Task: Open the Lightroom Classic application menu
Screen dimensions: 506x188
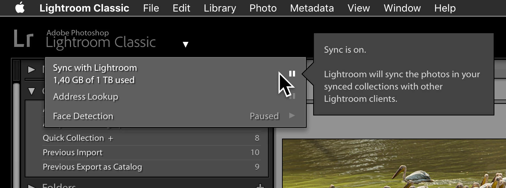Action: [x=84, y=8]
